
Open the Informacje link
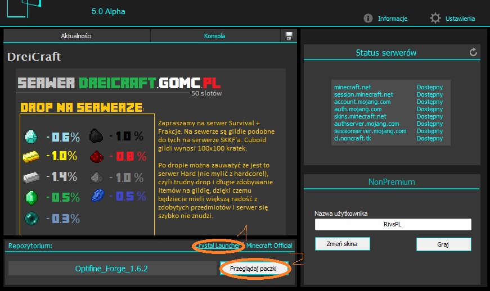point(393,19)
